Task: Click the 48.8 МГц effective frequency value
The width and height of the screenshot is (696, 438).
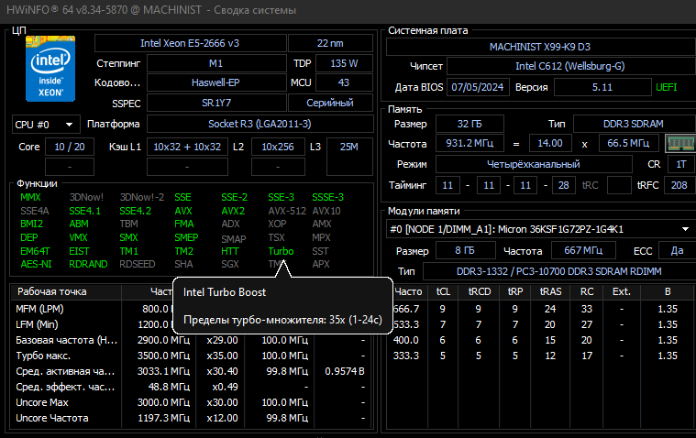Action: coord(169,387)
